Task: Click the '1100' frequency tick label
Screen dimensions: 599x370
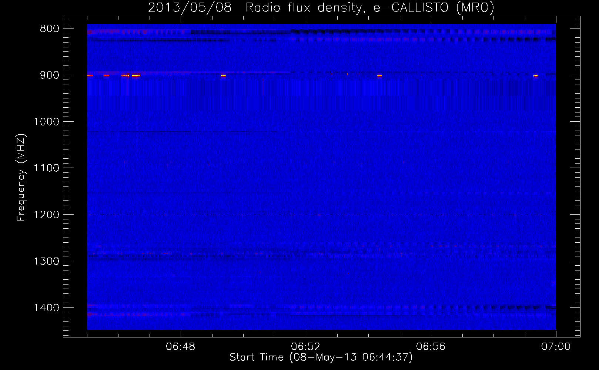Action: [x=46, y=168]
